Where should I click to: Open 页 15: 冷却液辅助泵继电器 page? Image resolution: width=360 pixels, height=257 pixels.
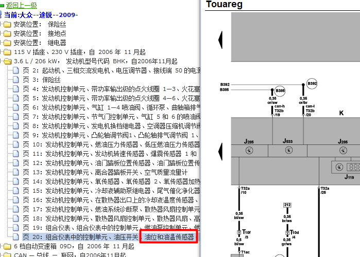click(x=111, y=191)
